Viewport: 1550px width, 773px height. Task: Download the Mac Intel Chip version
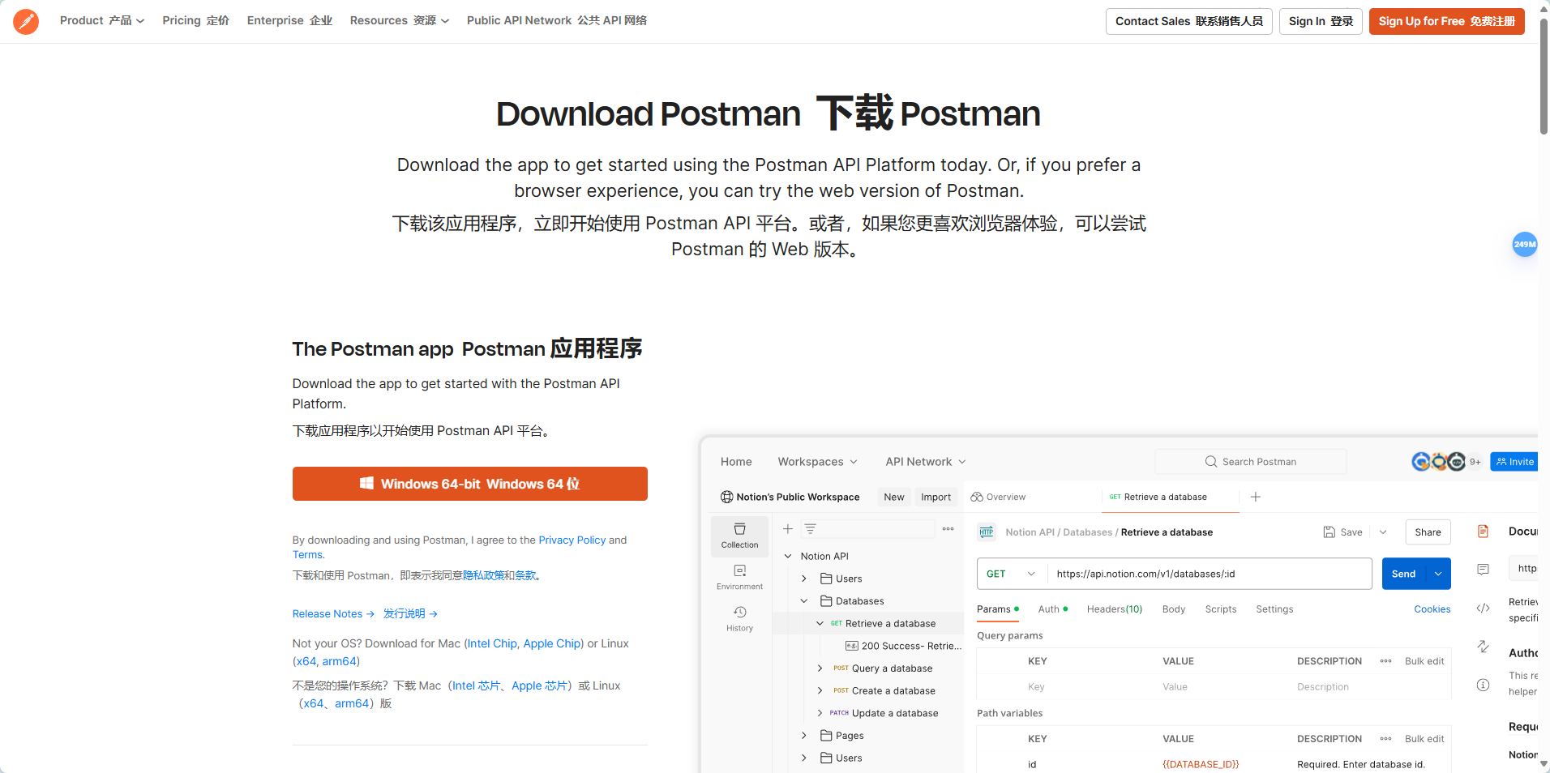492,643
